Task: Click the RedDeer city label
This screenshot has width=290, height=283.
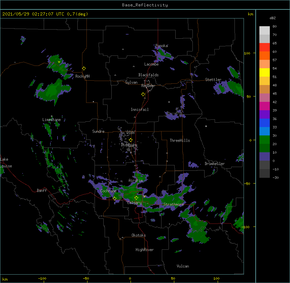Action: click(148, 86)
